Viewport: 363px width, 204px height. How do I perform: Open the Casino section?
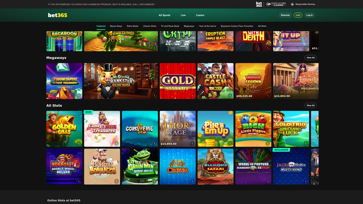[200, 15]
